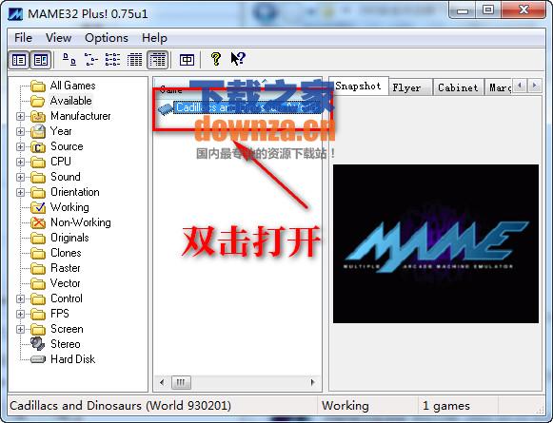Select the Available folder icon
Screen dimensions: 553x423
coord(38,101)
